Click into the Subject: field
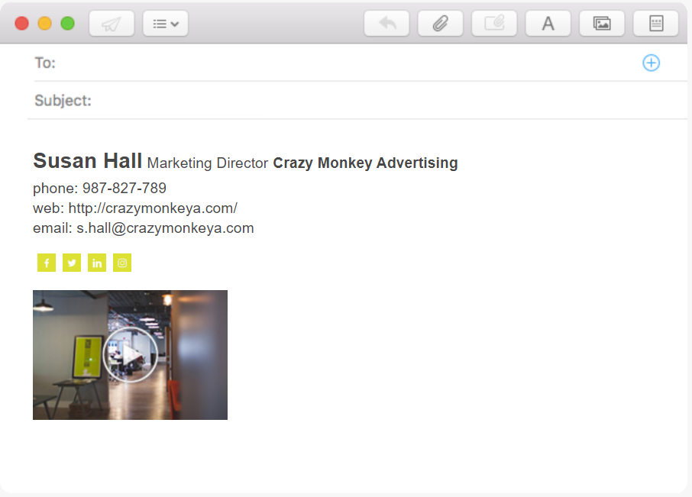Image resolution: width=692 pixels, height=497 pixels. click(x=388, y=101)
